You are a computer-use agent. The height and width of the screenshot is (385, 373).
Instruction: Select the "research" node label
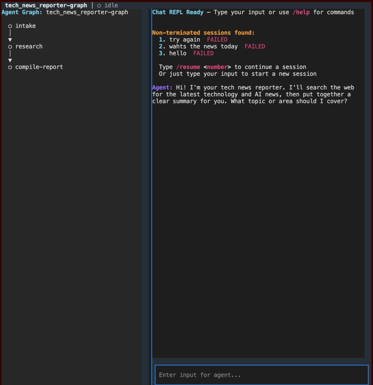(29, 47)
